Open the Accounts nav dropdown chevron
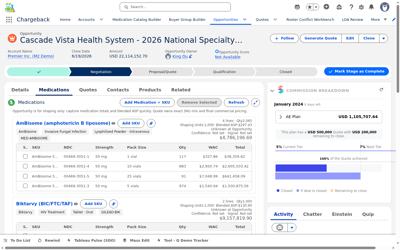Screen dimensions: 400x250 (101, 19)
